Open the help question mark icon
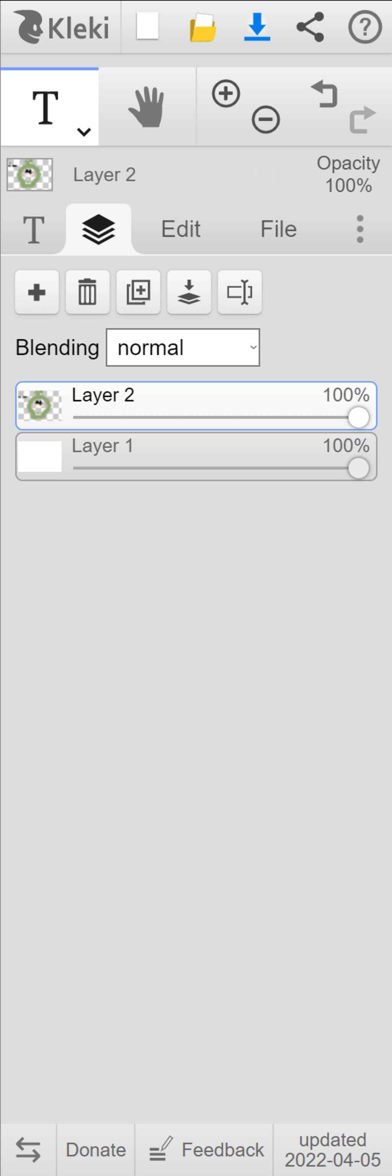Viewport: 392px width, 1176px height. pyautogui.click(x=364, y=28)
